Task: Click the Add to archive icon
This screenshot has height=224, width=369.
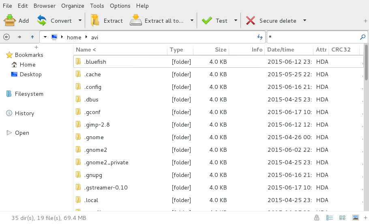Action: (x=10, y=20)
